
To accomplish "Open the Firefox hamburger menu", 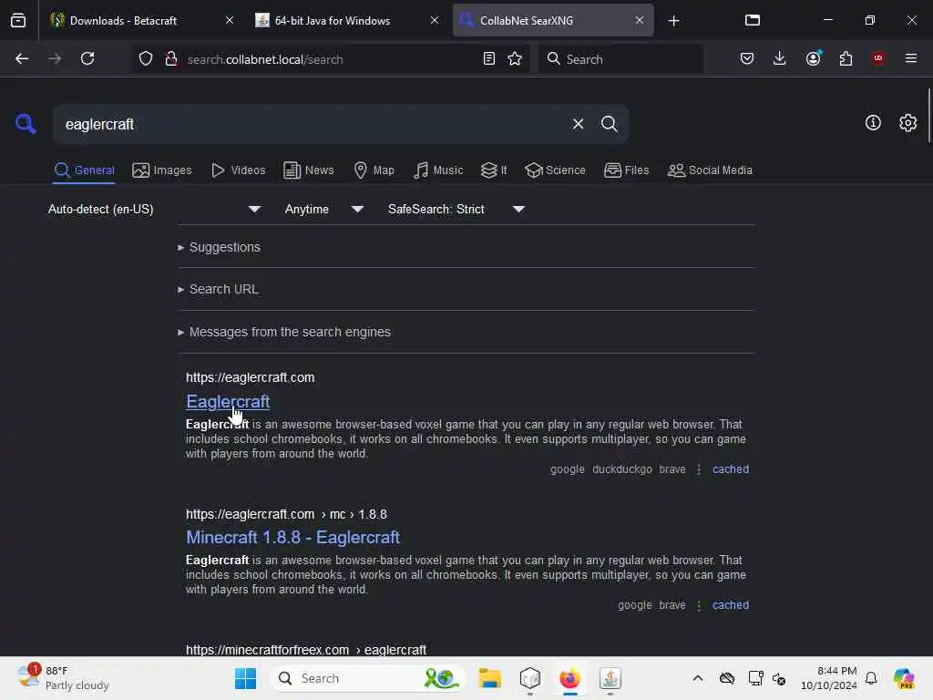I will [x=910, y=58].
